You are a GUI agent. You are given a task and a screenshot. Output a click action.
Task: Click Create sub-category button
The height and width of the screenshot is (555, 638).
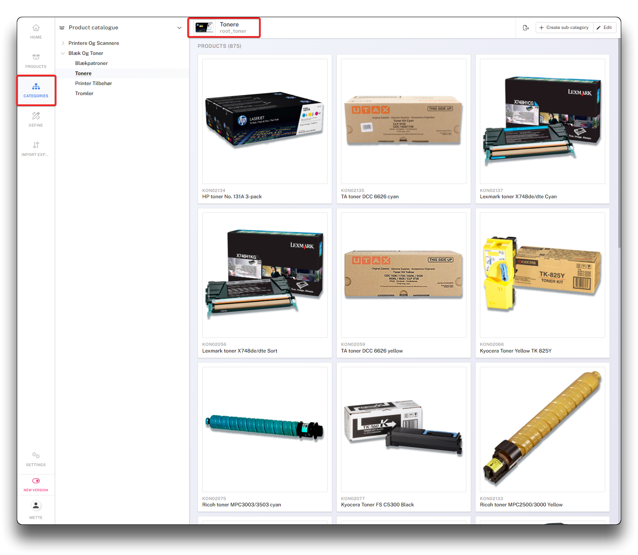(564, 28)
